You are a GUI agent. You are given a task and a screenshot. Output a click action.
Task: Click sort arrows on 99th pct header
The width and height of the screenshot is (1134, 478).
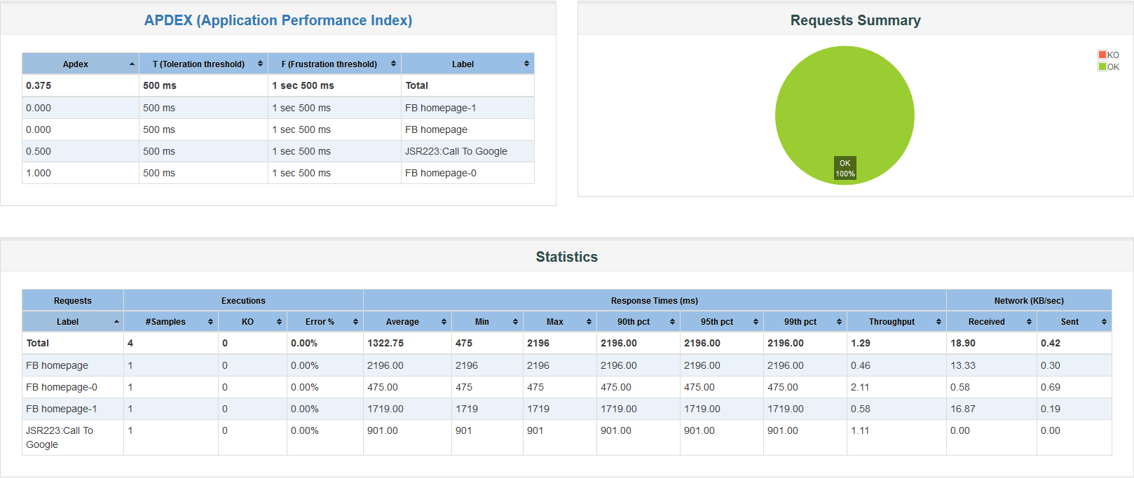click(839, 322)
